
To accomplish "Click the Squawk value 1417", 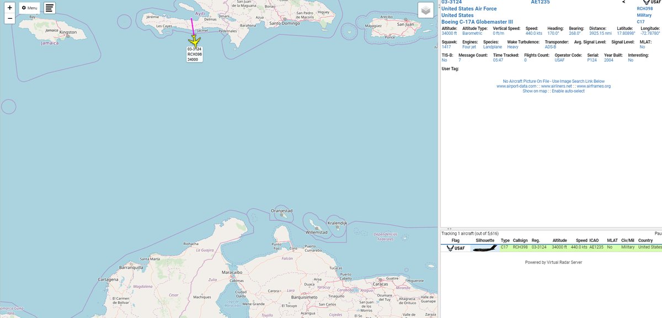I will point(446,47).
